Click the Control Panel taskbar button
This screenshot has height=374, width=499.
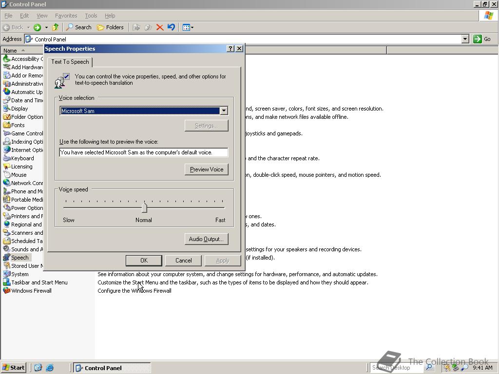click(112, 368)
